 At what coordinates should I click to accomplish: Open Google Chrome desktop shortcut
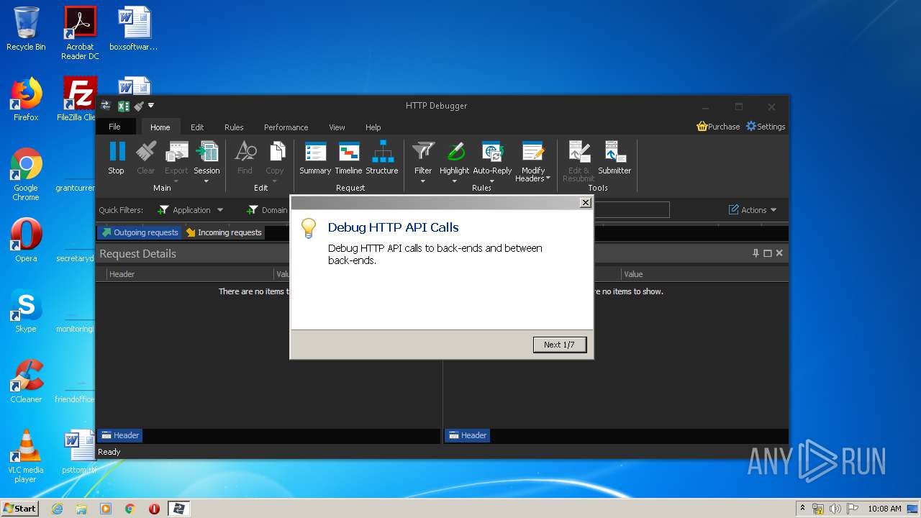26,174
